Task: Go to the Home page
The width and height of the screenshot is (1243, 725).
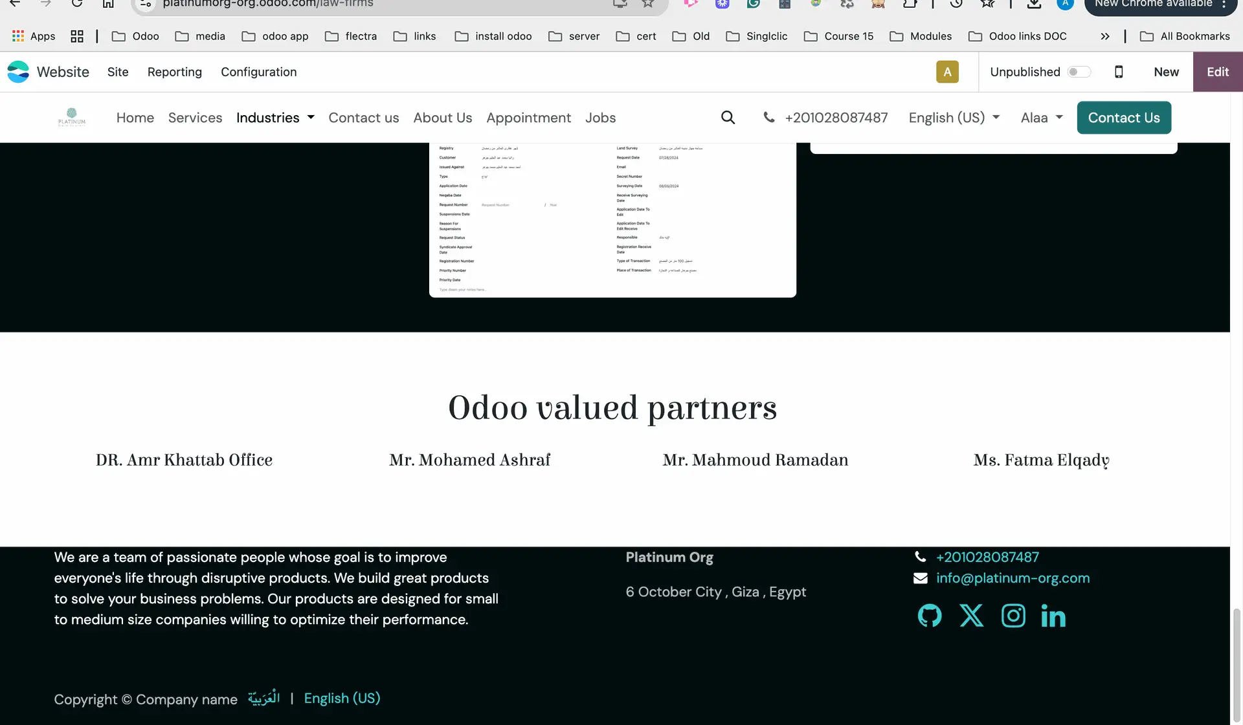Action: click(135, 118)
